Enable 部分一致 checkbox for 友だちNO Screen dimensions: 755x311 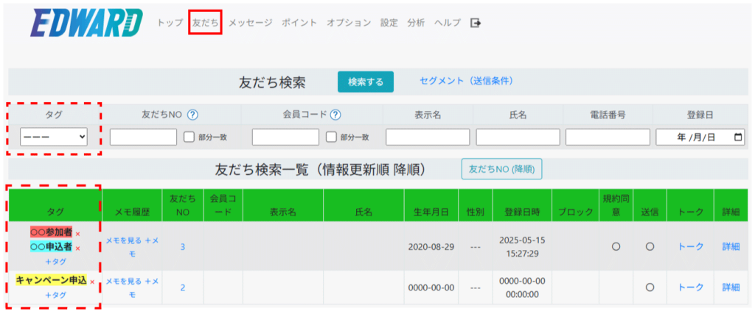point(189,137)
